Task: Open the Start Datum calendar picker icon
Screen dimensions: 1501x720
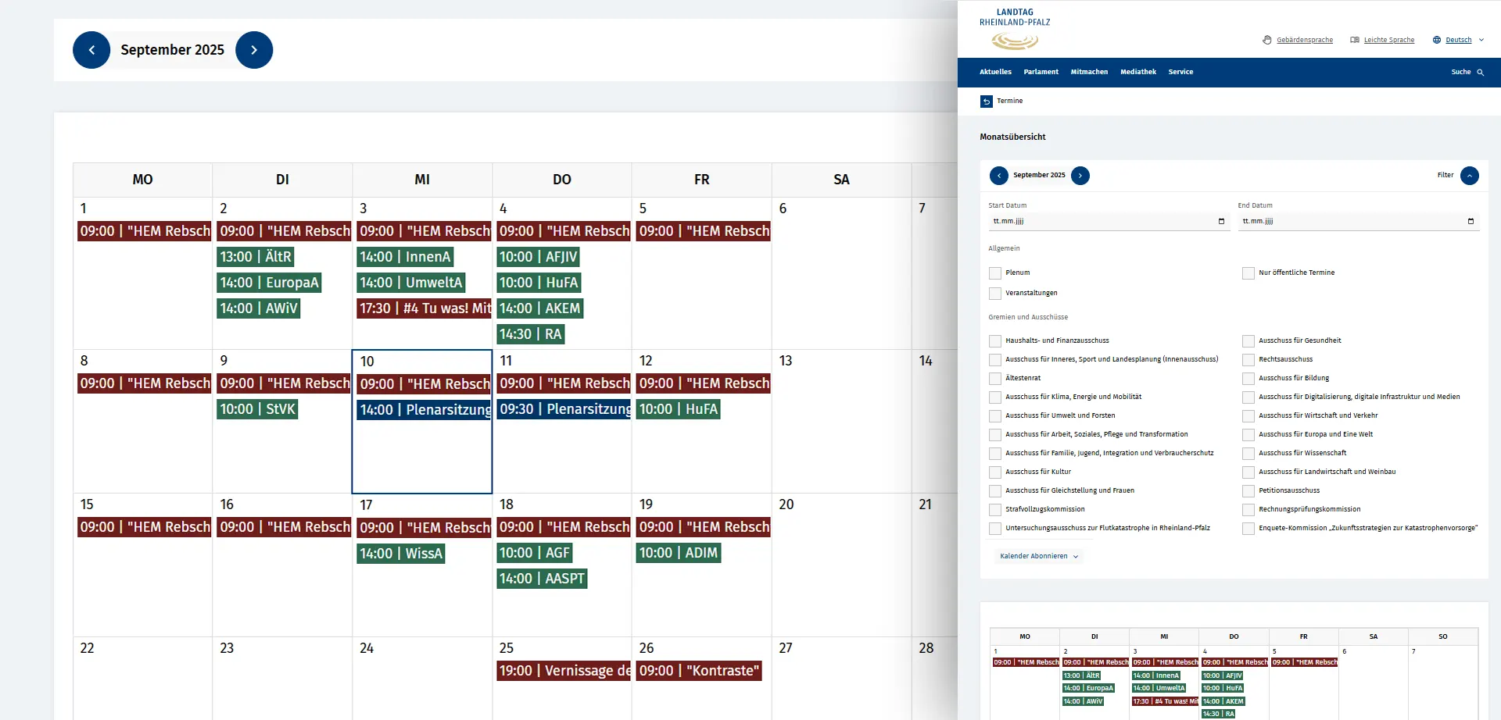Action: coord(1221,222)
